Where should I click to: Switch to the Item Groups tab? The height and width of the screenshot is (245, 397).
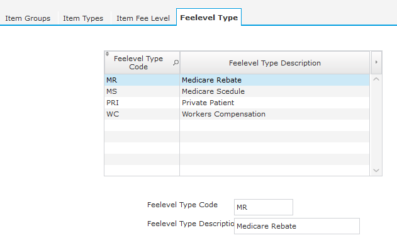pyautogui.click(x=28, y=18)
